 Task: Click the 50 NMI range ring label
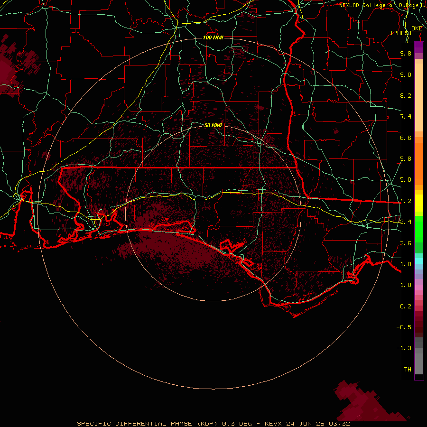[x=213, y=125]
